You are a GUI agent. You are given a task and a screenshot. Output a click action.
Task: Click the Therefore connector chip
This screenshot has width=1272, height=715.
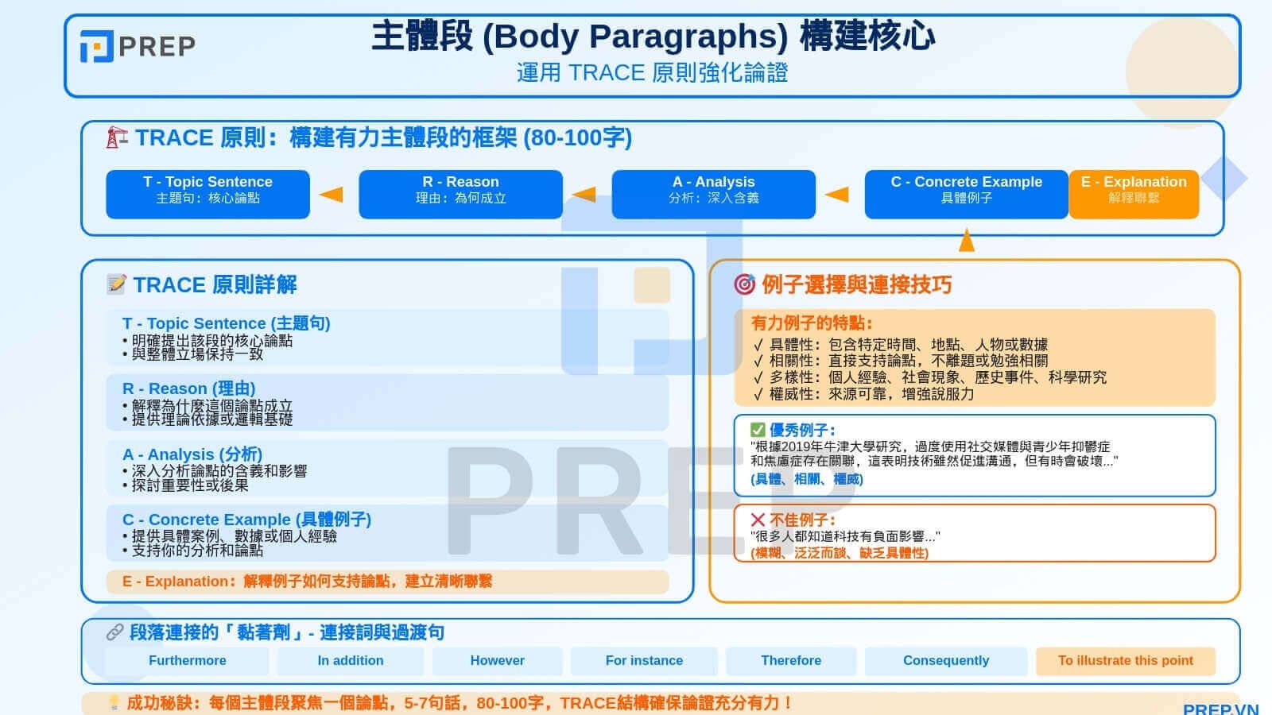point(791,661)
